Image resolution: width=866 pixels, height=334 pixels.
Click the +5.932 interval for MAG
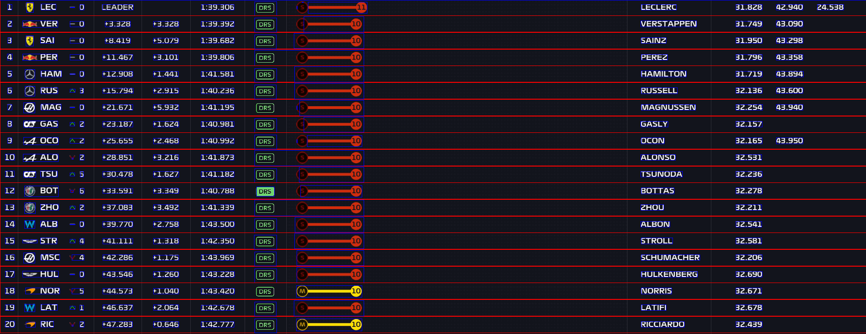[166, 108]
